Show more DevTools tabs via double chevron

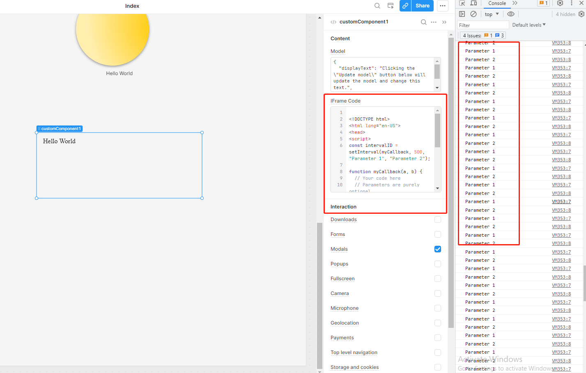(x=515, y=3)
